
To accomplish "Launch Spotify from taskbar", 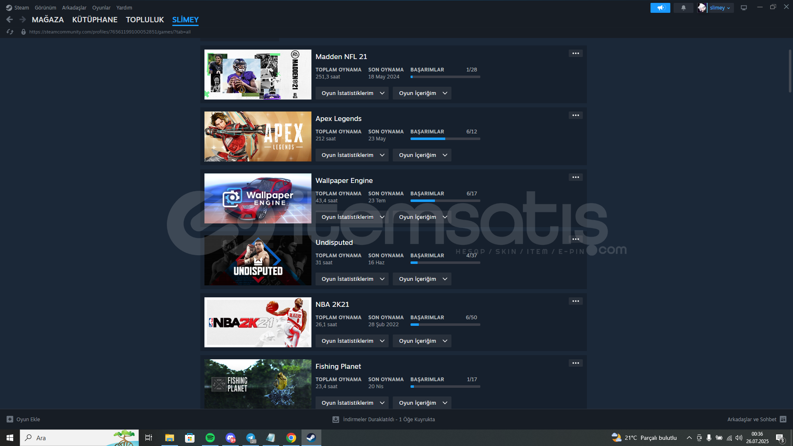I will click(x=210, y=438).
